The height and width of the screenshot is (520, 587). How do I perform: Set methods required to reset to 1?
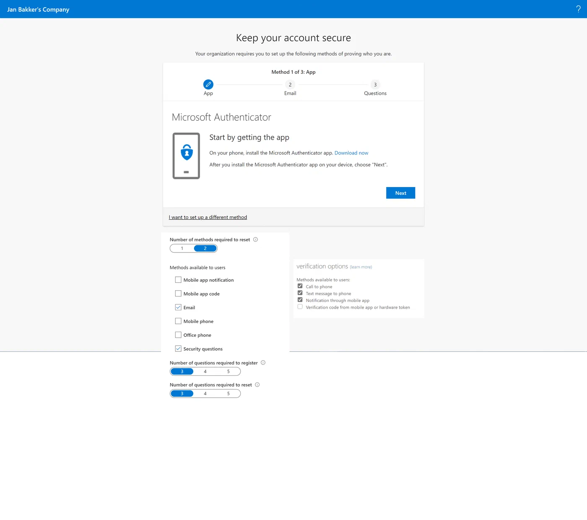[182, 248]
